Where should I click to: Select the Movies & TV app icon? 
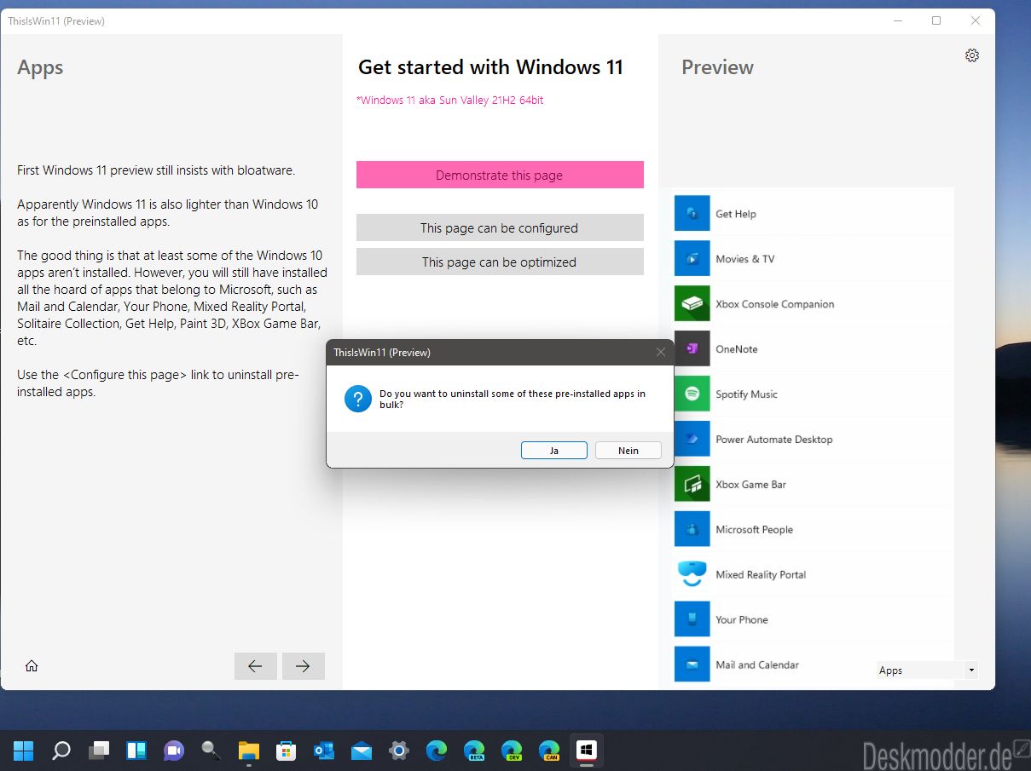pos(692,258)
